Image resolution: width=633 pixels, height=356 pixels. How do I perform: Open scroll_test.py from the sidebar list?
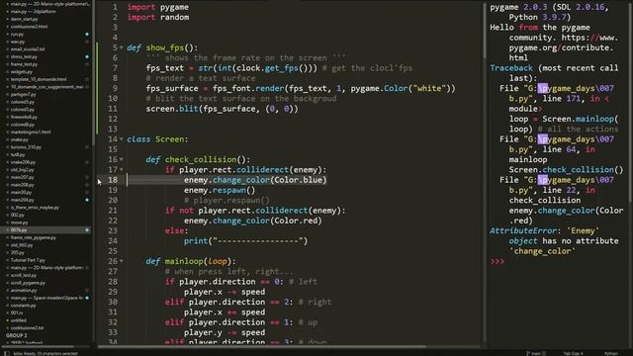pyautogui.click(x=24, y=275)
